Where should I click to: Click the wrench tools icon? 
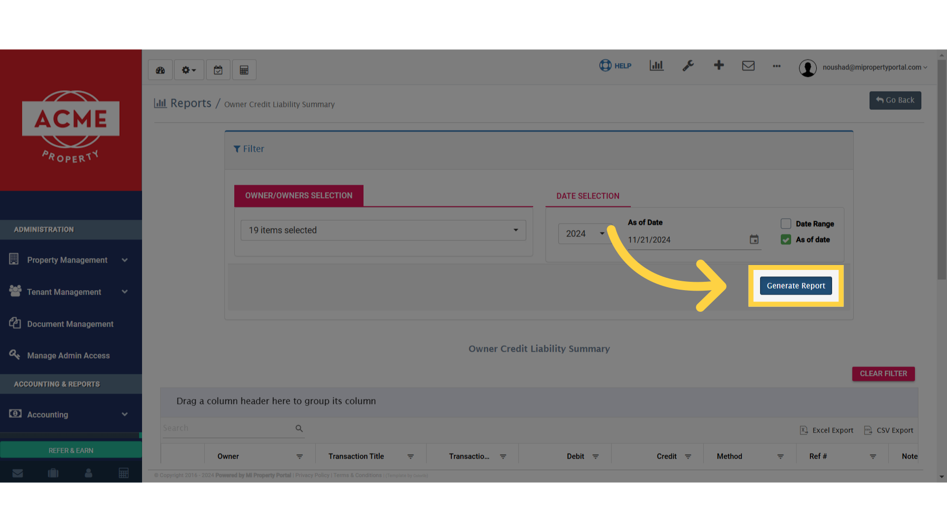[688, 66]
